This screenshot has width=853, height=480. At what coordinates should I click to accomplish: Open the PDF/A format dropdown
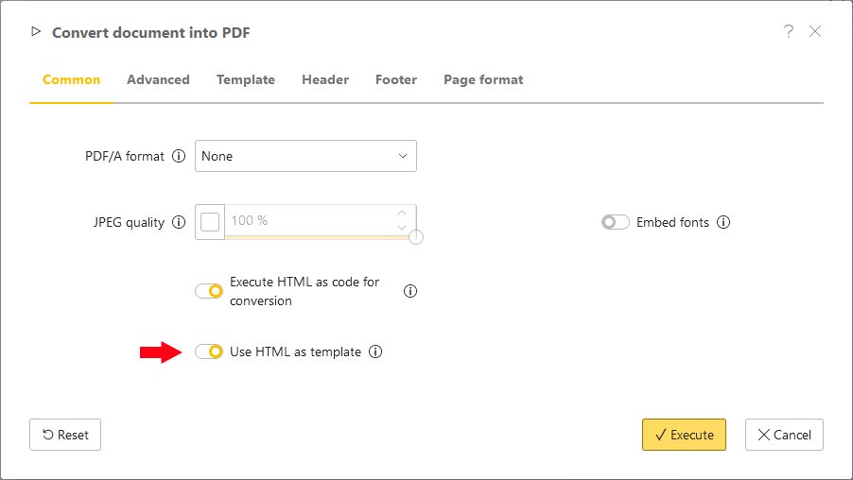(305, 157)
